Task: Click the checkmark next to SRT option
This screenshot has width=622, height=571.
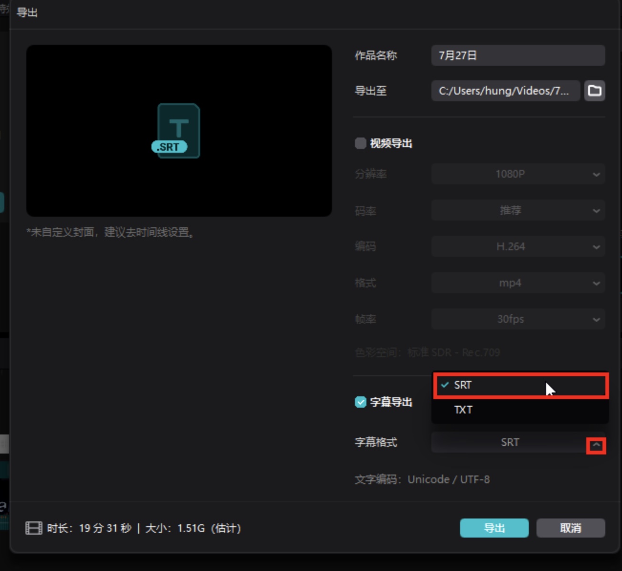Action: pos(445,385)
